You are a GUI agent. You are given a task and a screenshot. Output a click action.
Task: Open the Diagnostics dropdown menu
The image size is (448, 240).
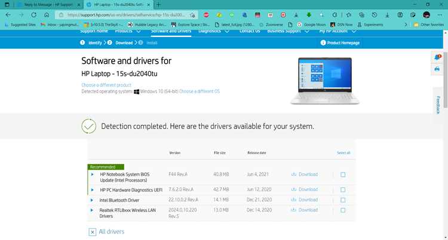click(214, 31)
